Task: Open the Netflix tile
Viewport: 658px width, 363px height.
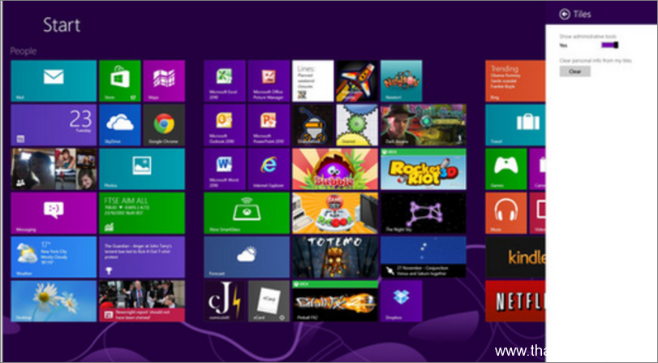Action: (515, 300)
